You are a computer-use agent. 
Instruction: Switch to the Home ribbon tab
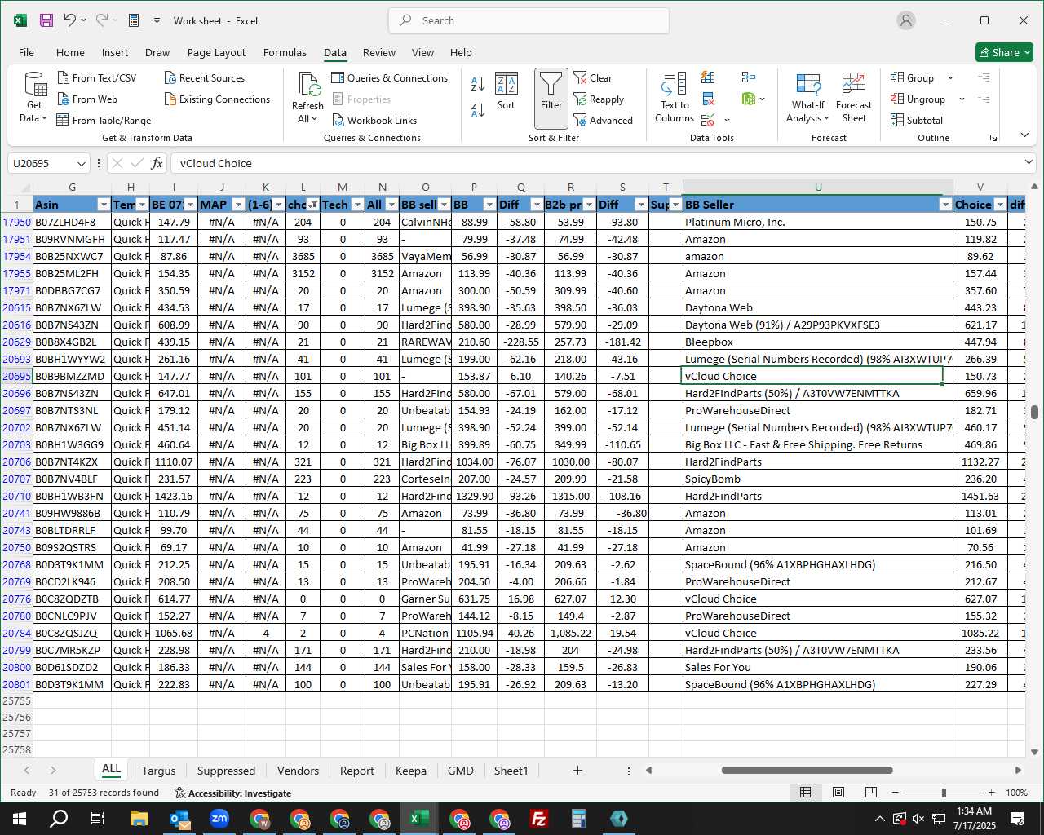[70, 52]
